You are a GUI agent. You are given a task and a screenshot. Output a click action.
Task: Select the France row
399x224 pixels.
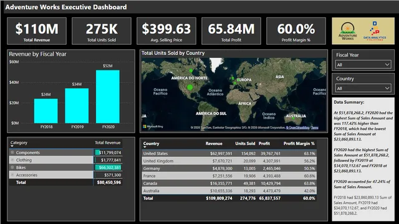pos(229,175)
